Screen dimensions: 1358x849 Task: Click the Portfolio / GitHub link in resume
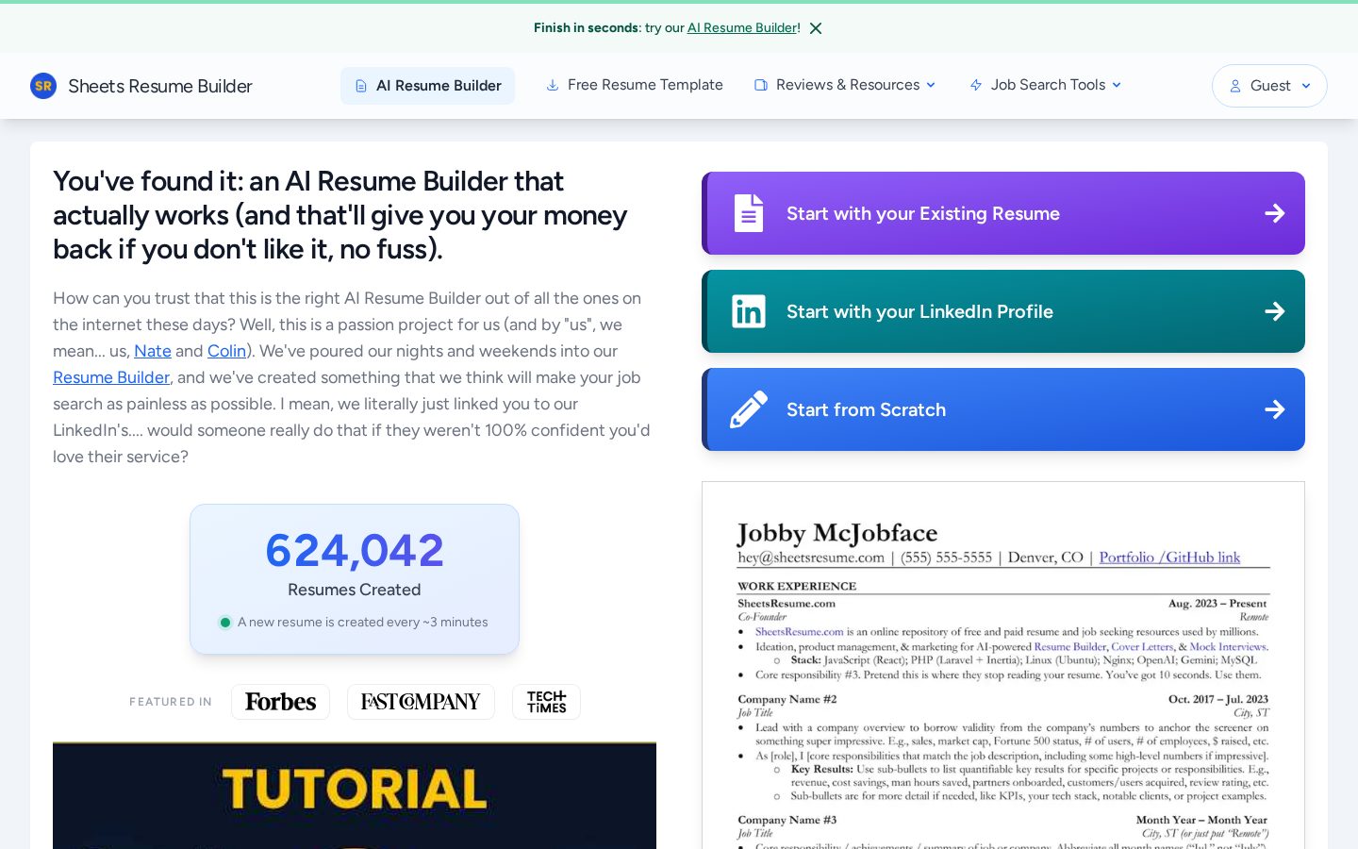pyautogui.click(x=1169, y=558)
